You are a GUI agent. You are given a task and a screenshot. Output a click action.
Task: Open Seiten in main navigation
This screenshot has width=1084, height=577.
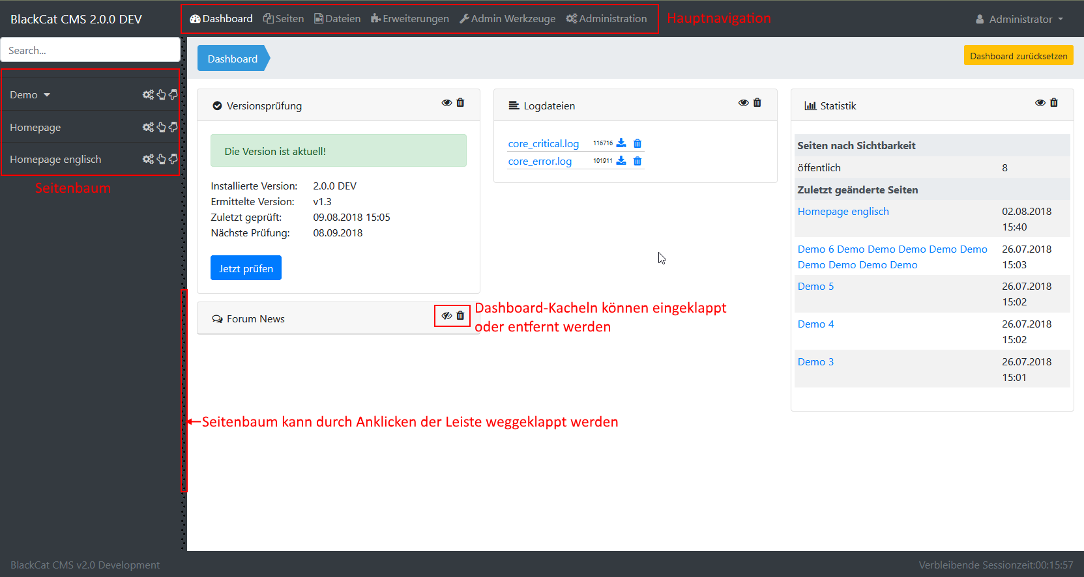coord(284,19)
